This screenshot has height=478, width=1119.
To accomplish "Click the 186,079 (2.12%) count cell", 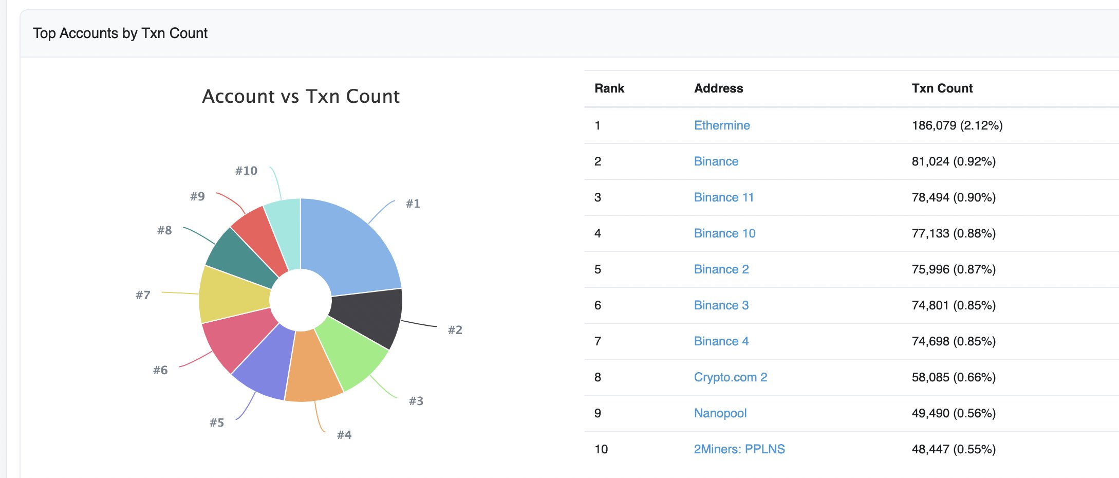I will pos(957,125).
